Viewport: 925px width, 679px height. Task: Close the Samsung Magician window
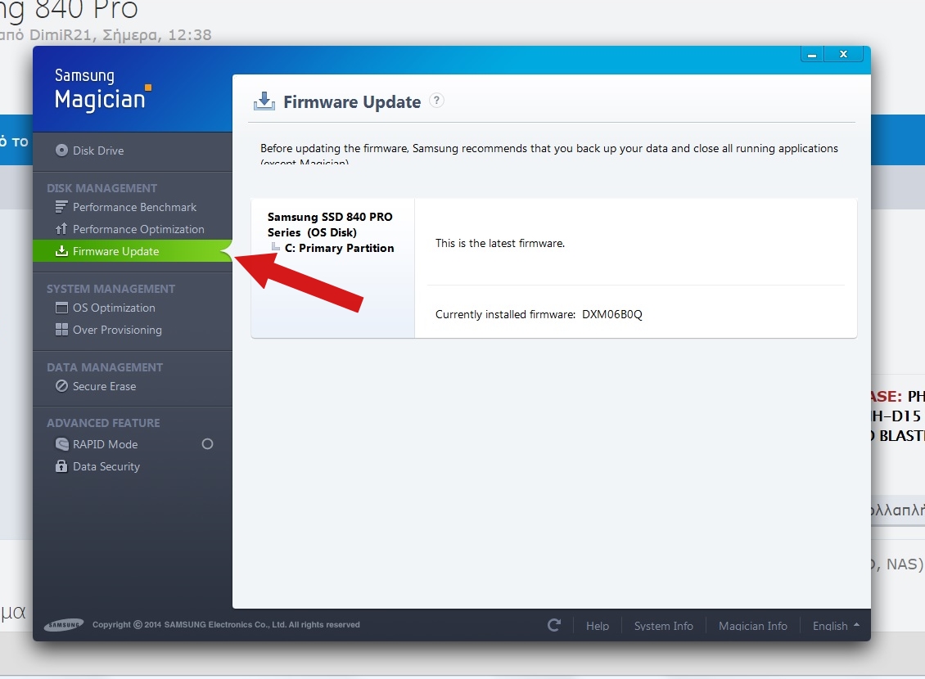click(844, 54)
